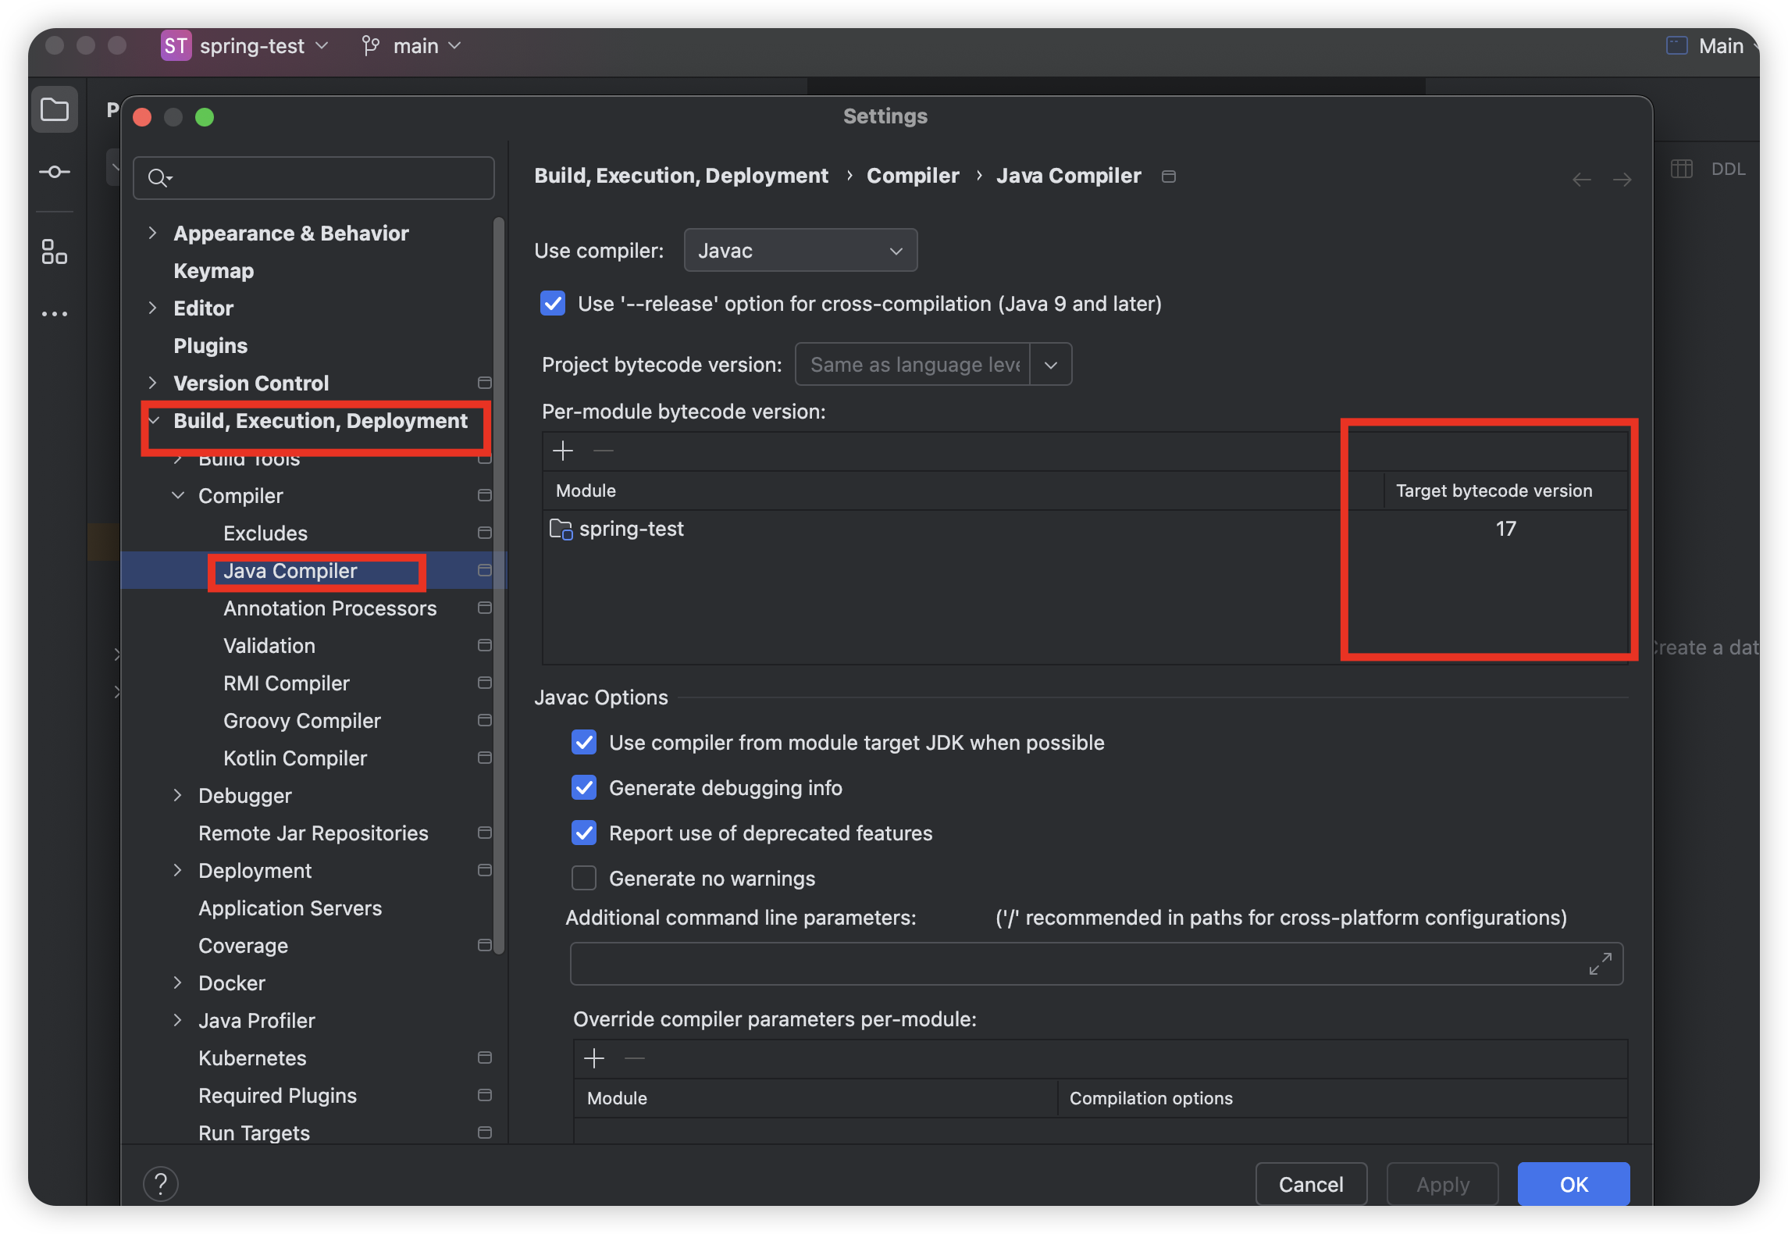
Task: Click the Cancel button
Action: (1310, 1184)
